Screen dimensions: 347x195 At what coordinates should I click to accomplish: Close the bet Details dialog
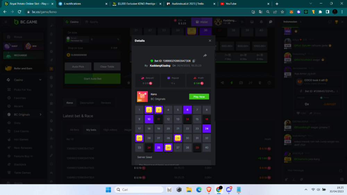click(x=210, y=41)
